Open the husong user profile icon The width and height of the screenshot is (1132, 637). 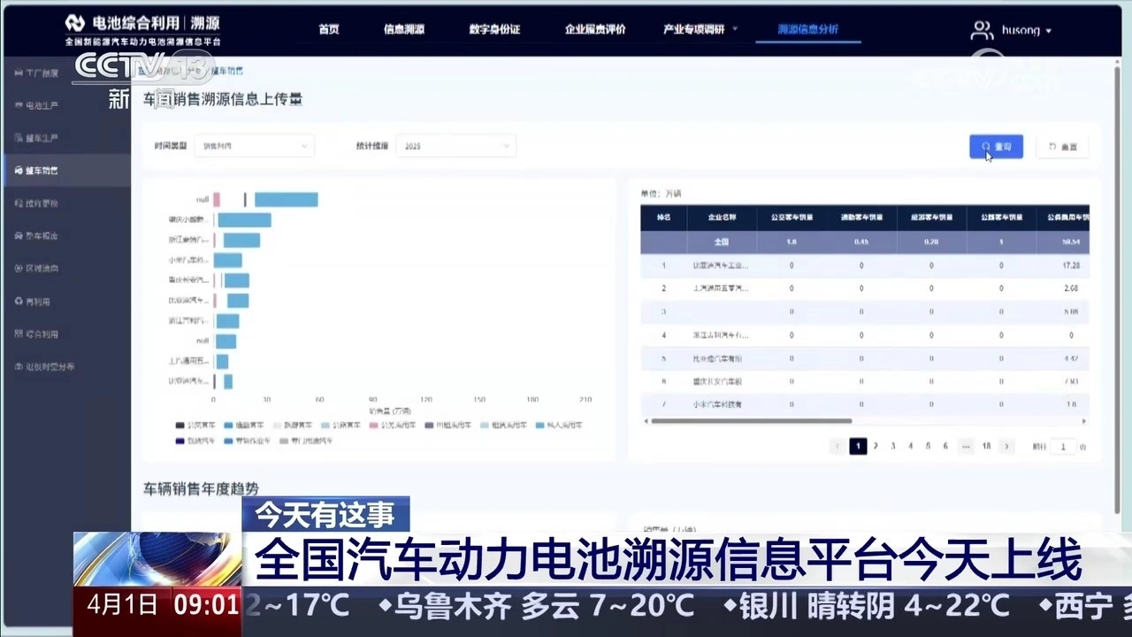pos(982,29)
